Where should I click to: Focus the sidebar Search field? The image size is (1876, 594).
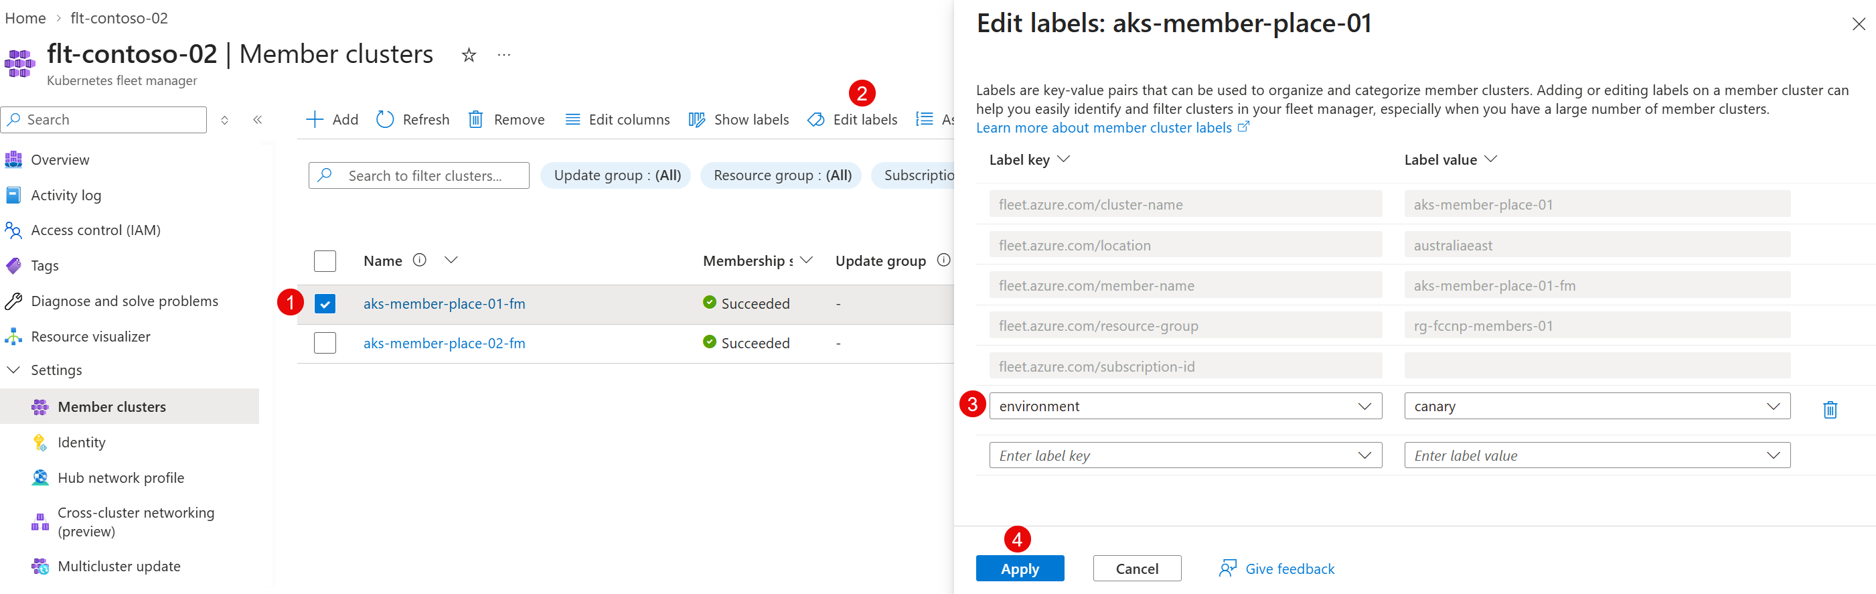pyautogui.click(x=104, y=119)
